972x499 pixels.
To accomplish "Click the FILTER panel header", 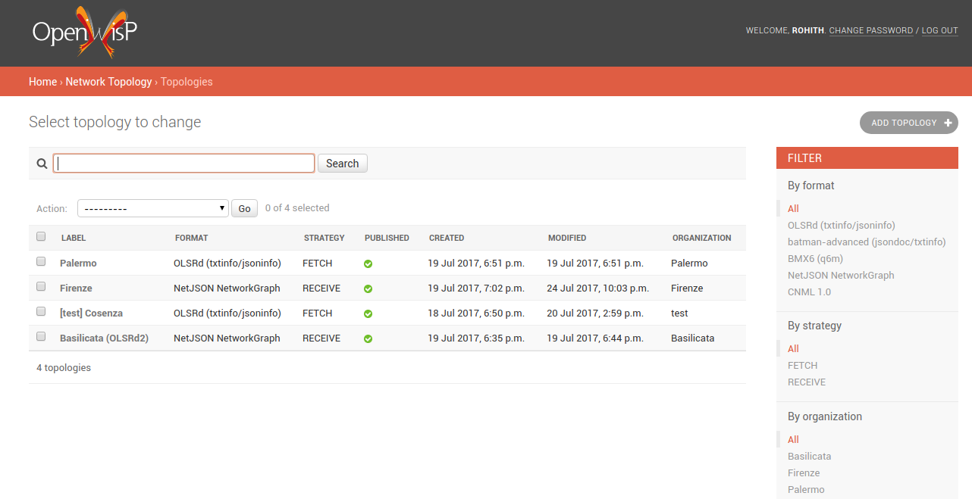I will click(x=867, y=158).
